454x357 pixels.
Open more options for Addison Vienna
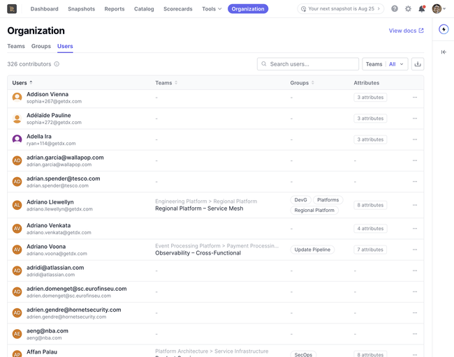415,98
